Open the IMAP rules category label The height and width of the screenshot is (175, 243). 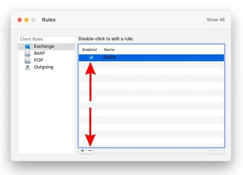pos(39,53)
